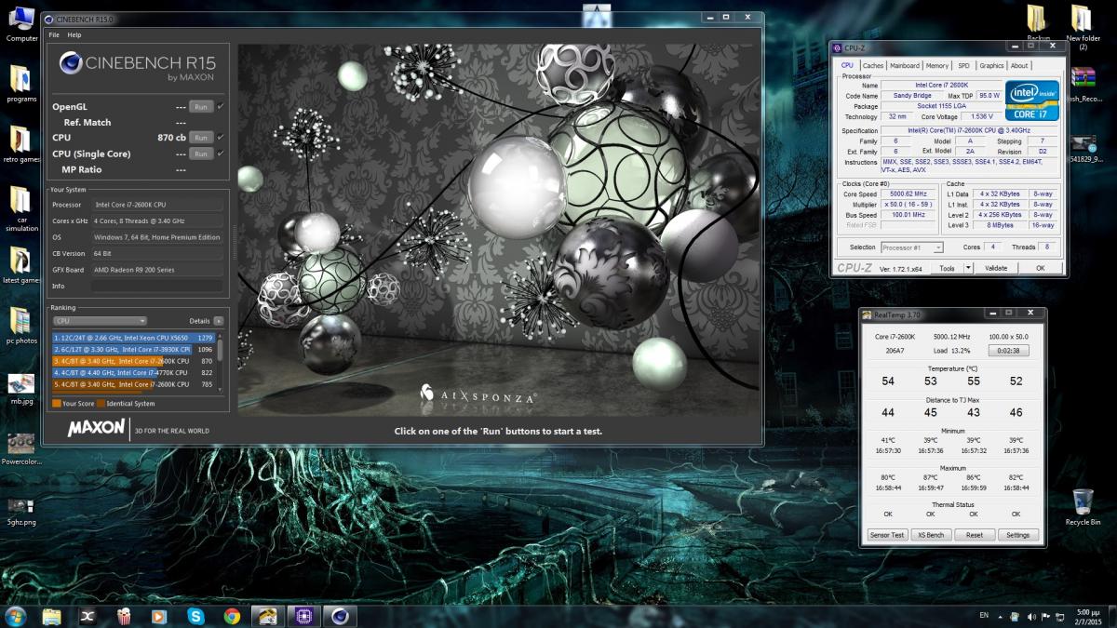This screenshot has height=628, width=1117.
Task: Open the File menu in Cinebench
Action: (x=54, y=34)
